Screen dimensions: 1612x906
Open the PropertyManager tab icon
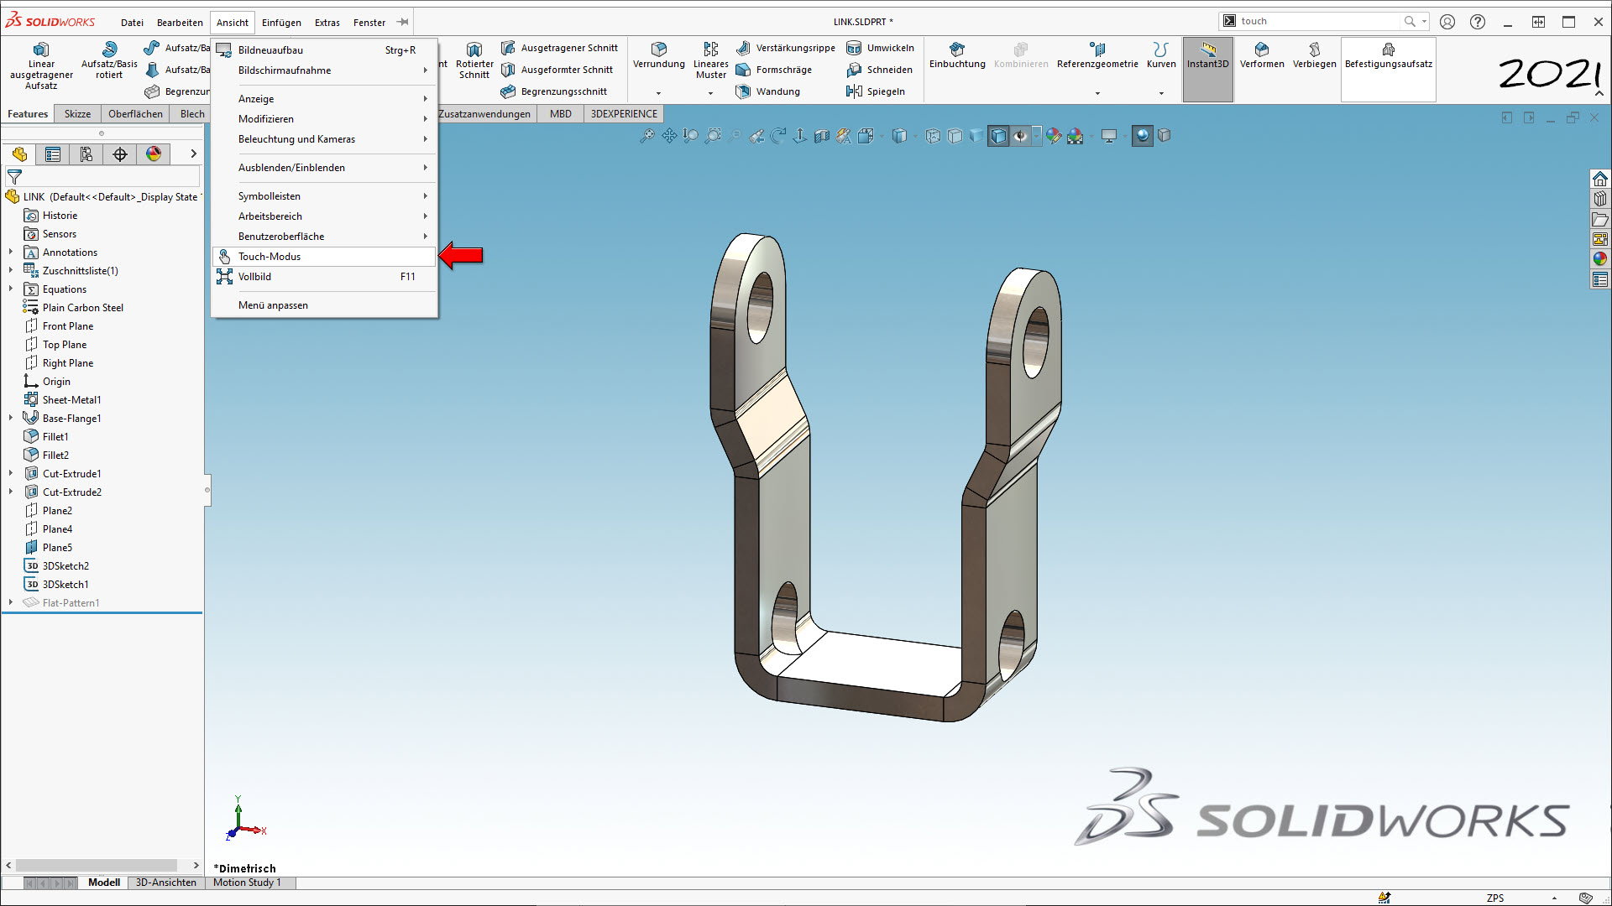pyautogui.click(x=53, y=154)
